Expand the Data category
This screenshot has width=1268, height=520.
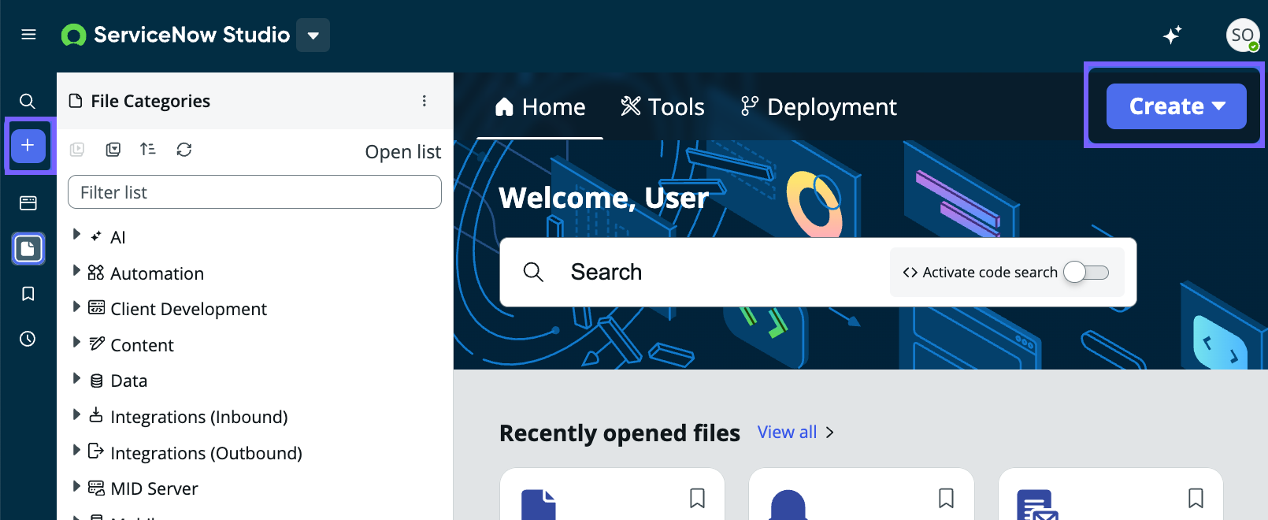pos(76,377)
